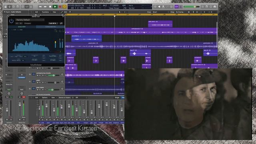The width and height of the screenshot is (256, 144).
Task: Toggle the yellow Cycle button
Action: point(64,7)
